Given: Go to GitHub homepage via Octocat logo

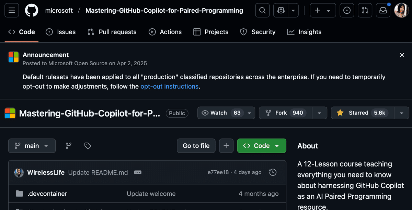Looking at the screenshot, I should pos(32,11).
